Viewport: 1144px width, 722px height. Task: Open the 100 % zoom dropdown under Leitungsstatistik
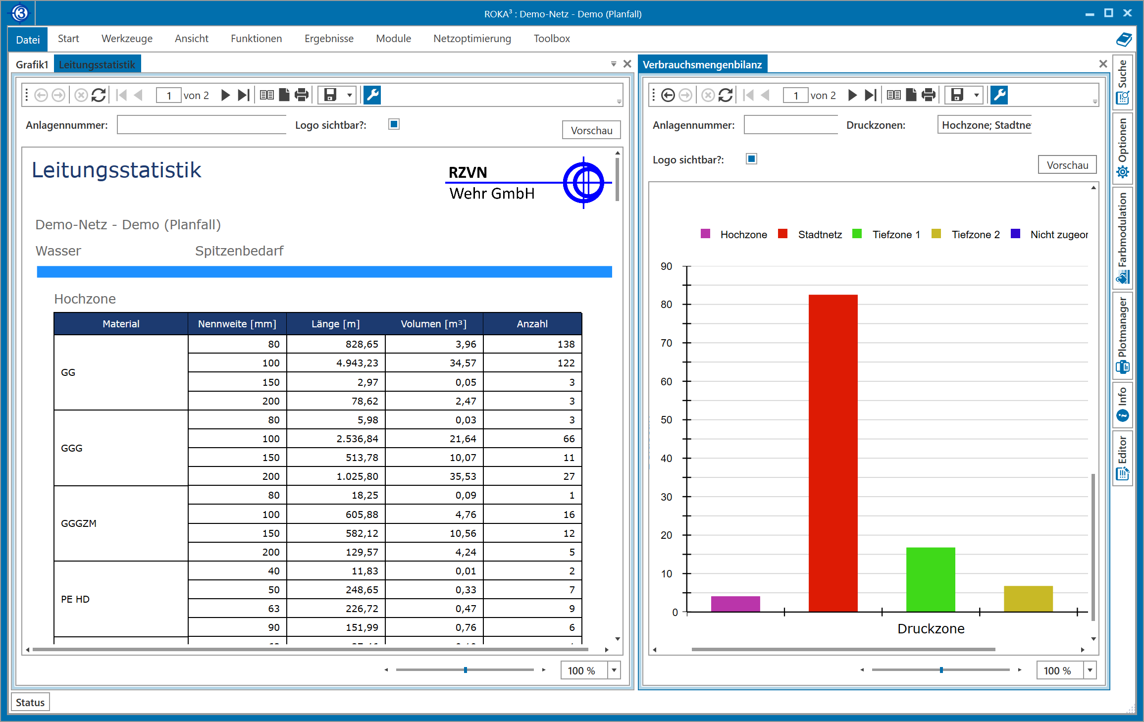614,670
